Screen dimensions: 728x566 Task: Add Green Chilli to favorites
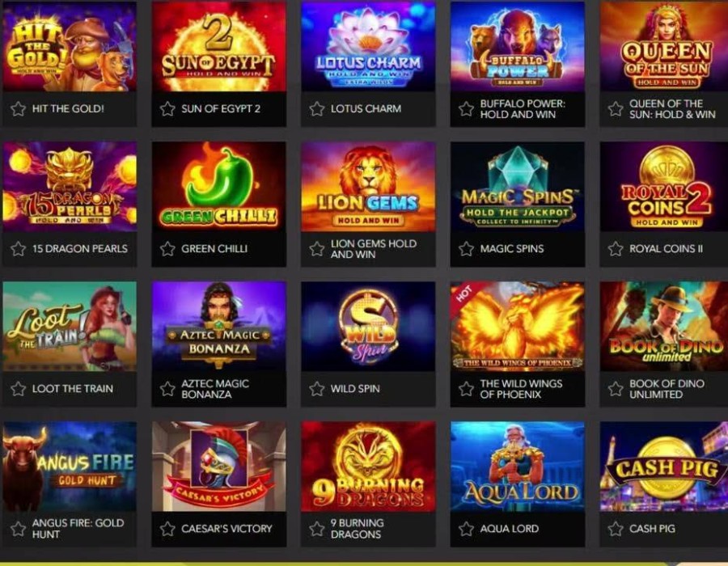click(x=167, y=249)
